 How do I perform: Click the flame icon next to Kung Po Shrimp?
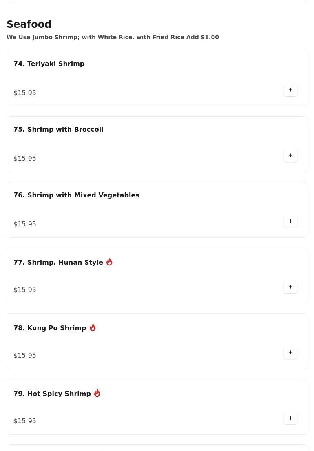(x=93, y=327)
